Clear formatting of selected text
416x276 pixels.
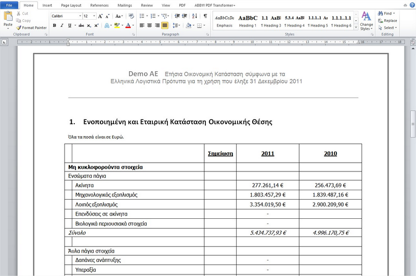[x=131, y=16]
